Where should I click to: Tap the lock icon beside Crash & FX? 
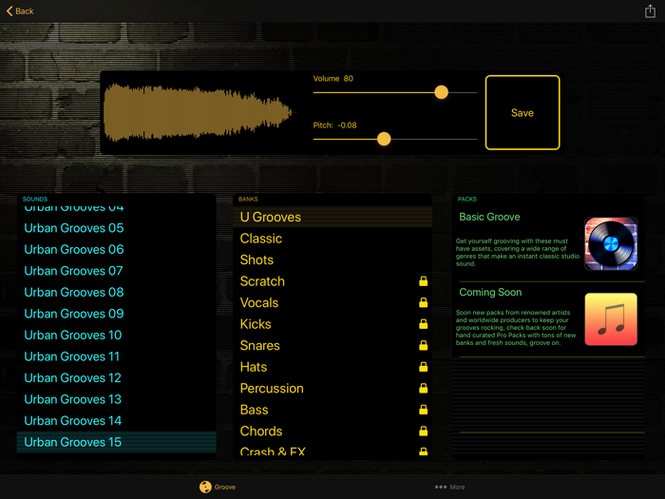[x=424, y=451]
